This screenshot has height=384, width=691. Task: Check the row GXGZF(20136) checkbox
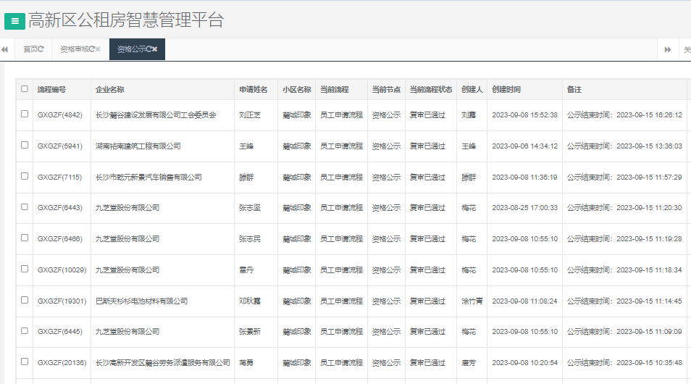[25, 362]
